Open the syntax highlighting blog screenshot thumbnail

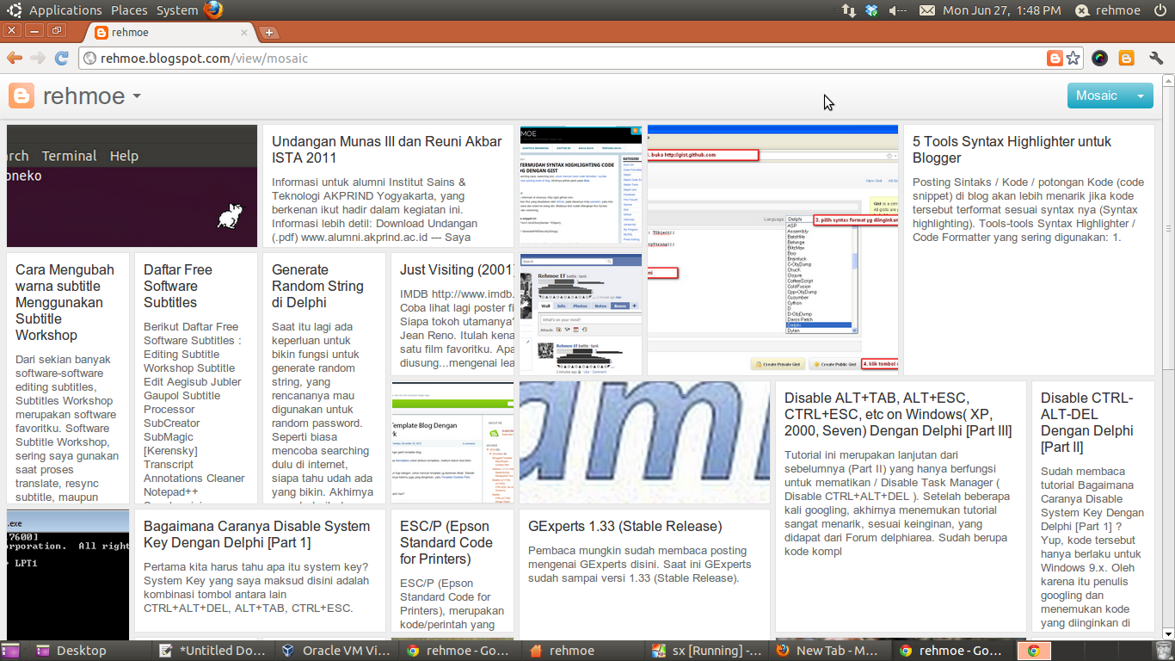point(581,186)
